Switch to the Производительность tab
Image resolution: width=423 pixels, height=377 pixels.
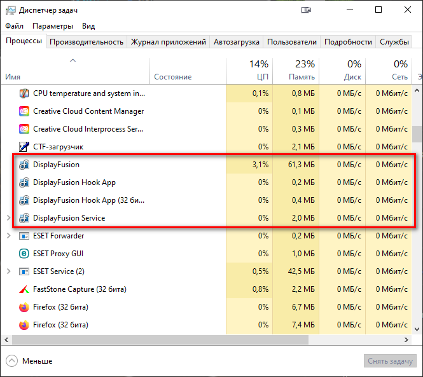(x=87, y=42)
